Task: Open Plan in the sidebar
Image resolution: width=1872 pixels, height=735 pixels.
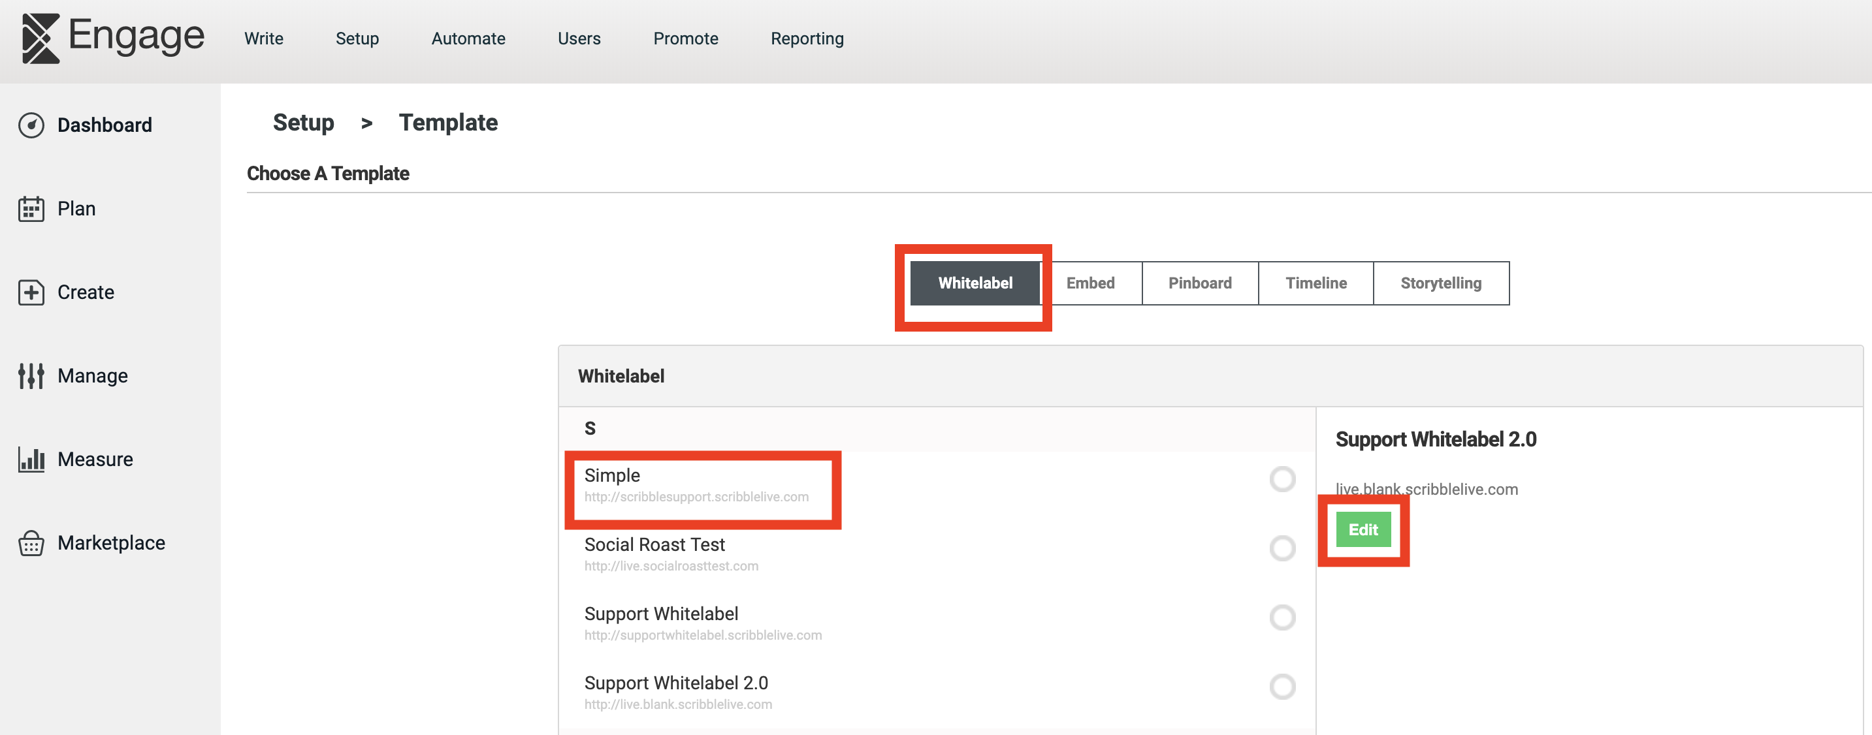Action: 76,208
